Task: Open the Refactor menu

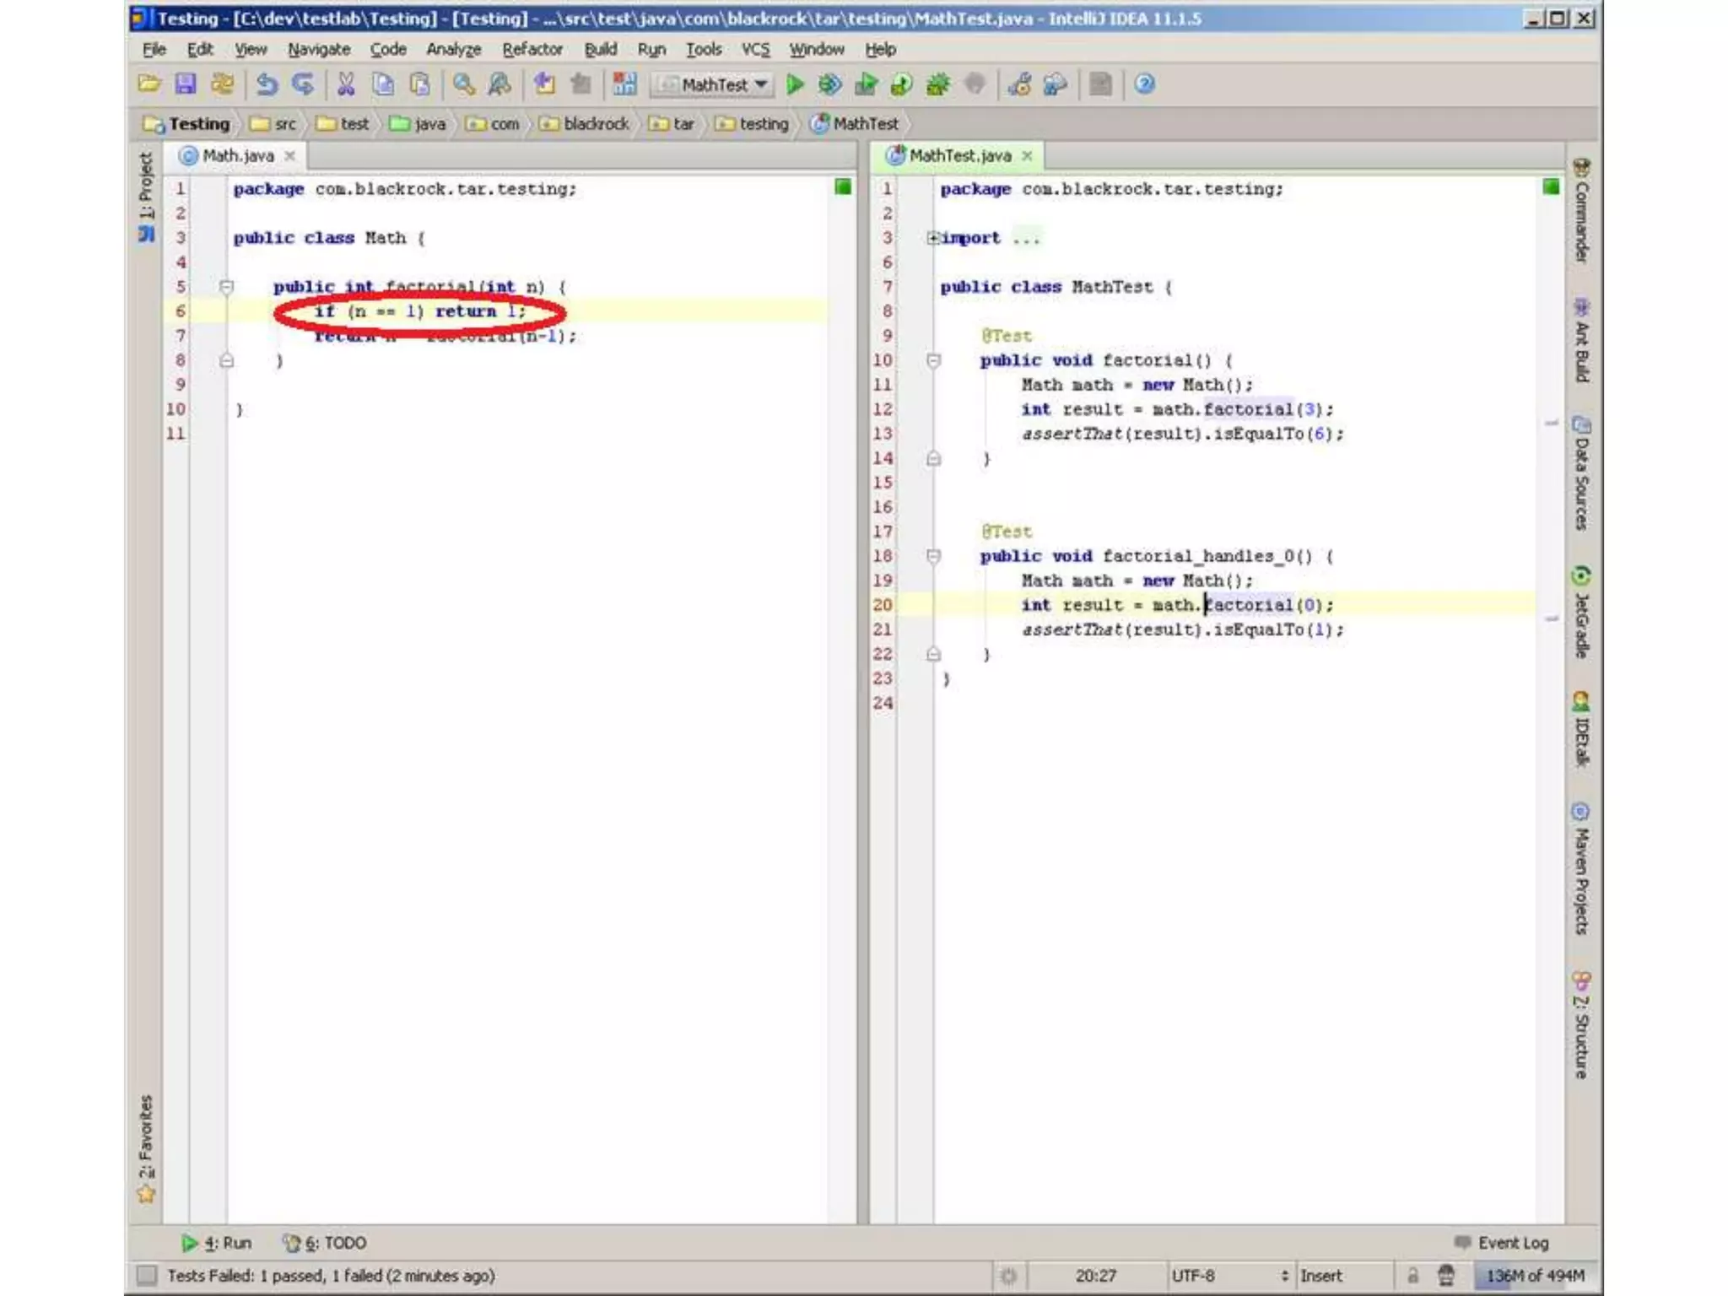Action: click(x=532, y=49)
